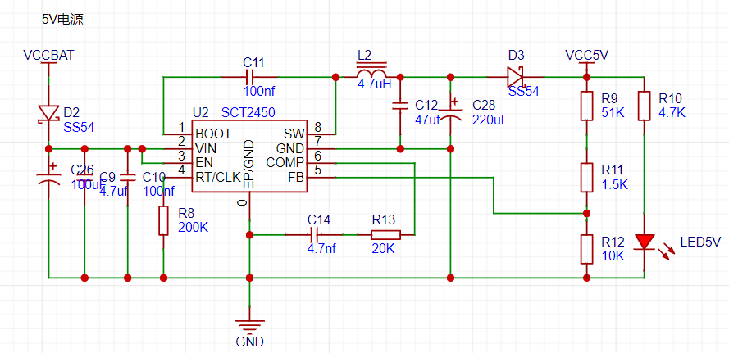Click the BOOT pin label
The image size is (729, 353).
tap(213, 134)
